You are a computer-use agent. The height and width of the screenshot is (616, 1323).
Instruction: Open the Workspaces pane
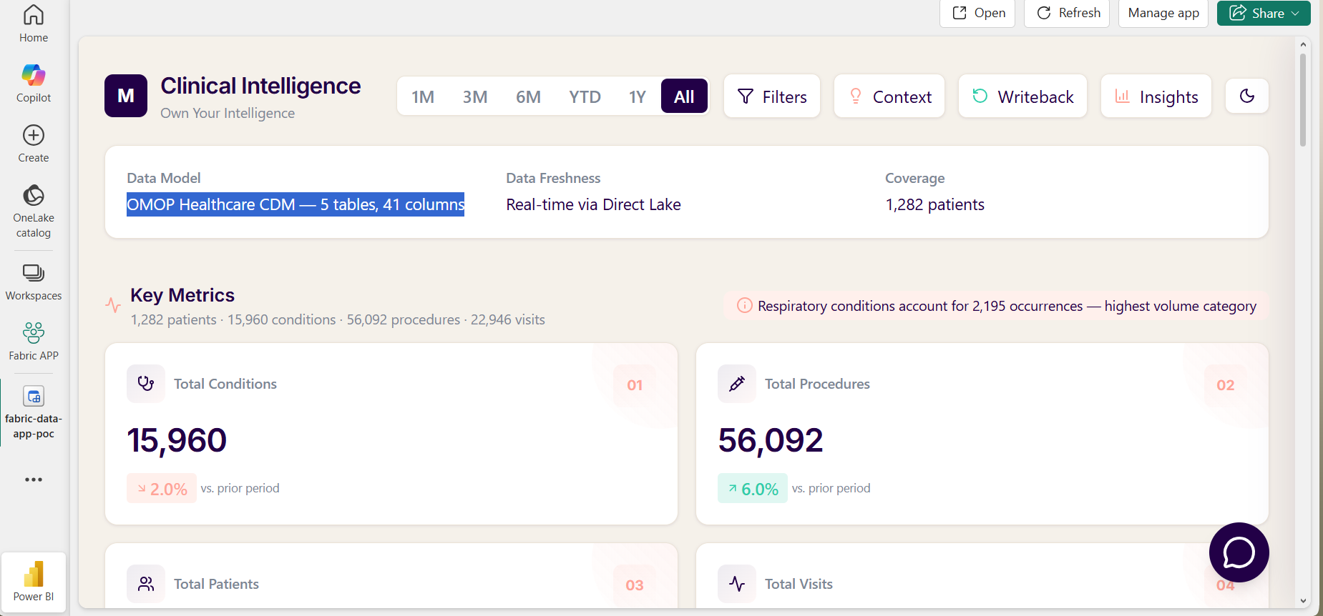tap(34, 282)
